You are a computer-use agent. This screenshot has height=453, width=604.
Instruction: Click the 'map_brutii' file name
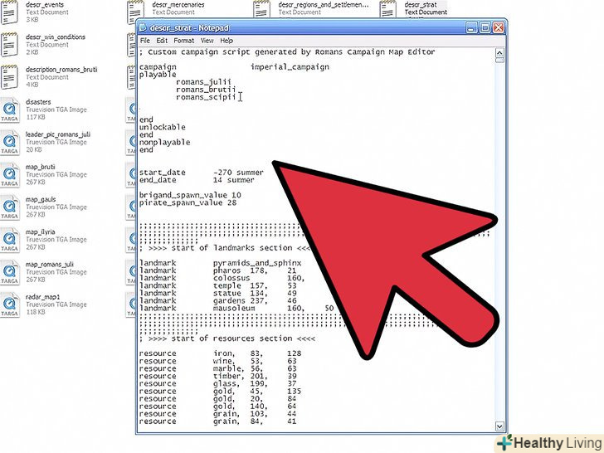41,167
